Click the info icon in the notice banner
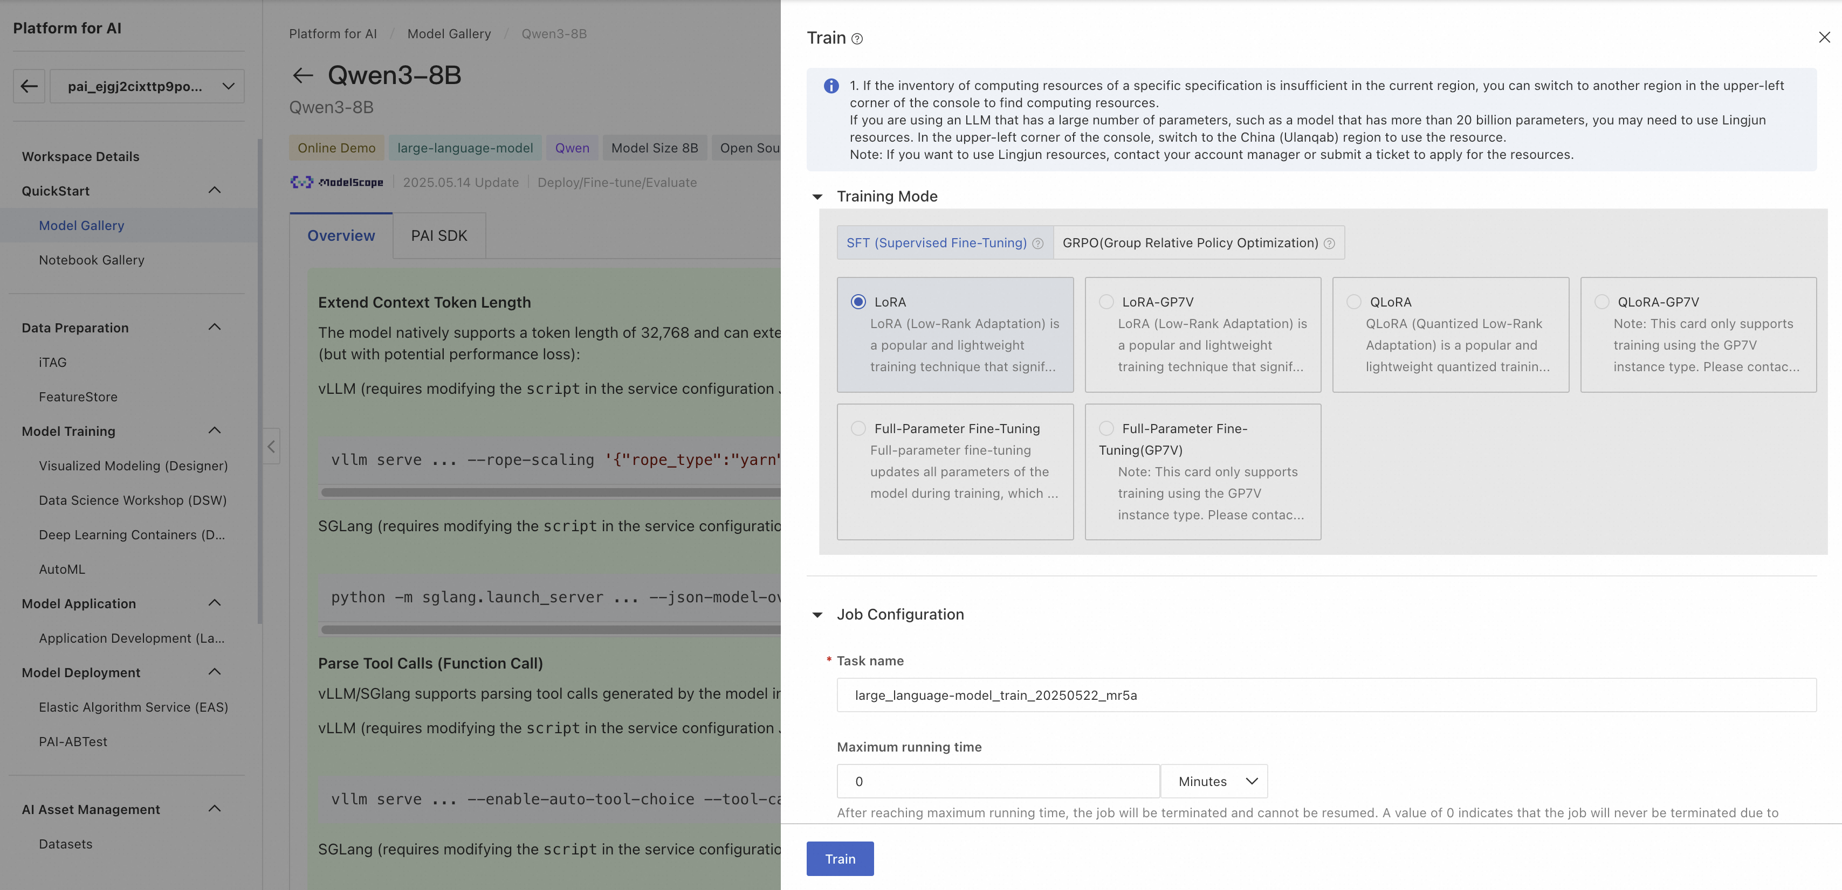Image resolution: width=1842 pixels, height=890 pixels. [830, 86]
